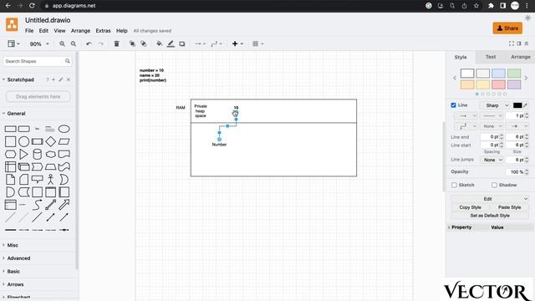
Task: Select the curved S-line shape
Action: [37, 205]
